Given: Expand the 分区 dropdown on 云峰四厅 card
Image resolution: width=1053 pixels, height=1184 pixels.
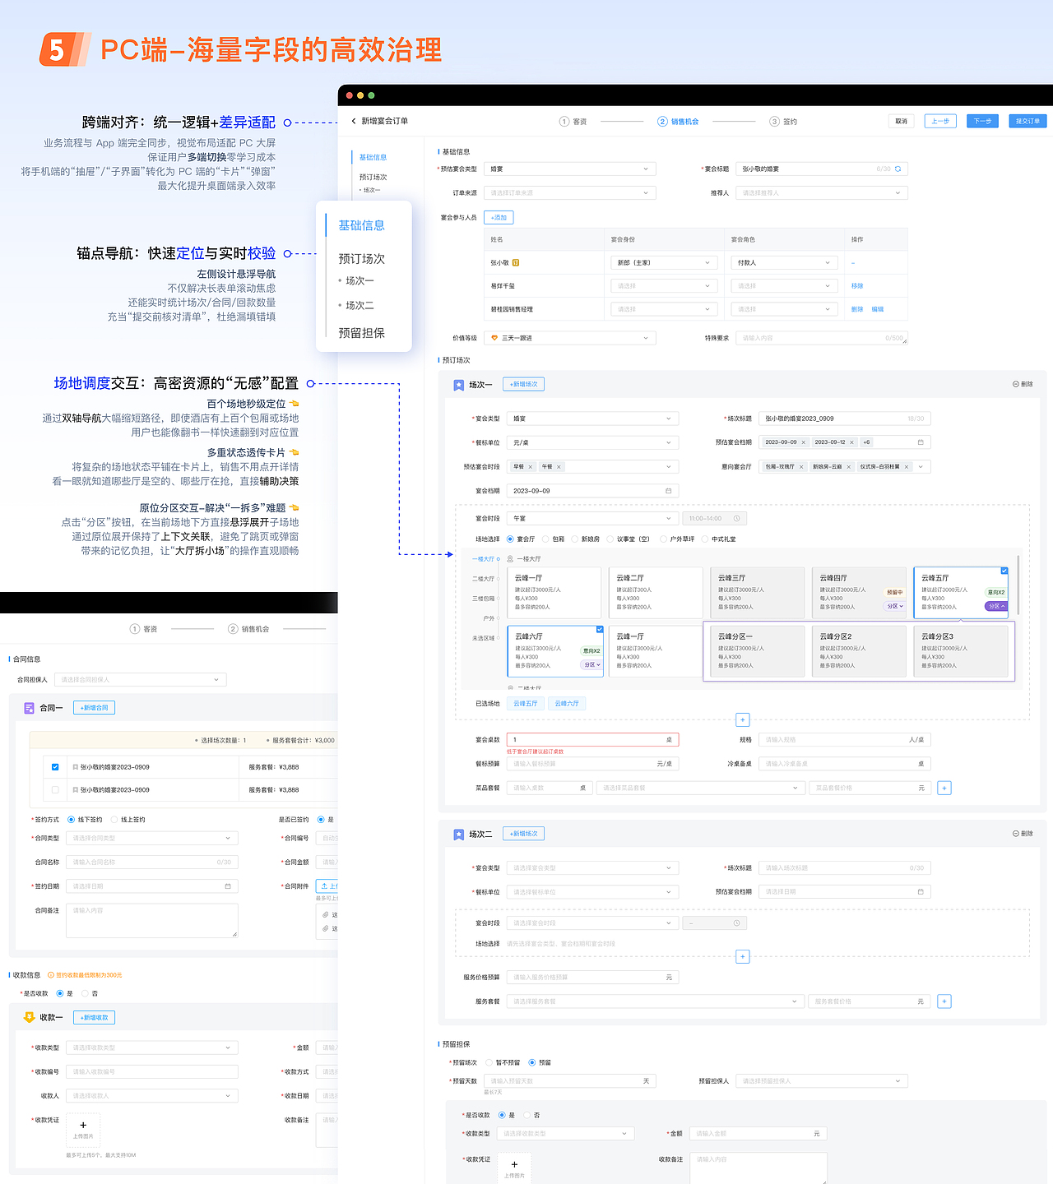Looking at the screenshot, I should pyautogui.click(x=894, y=606).
